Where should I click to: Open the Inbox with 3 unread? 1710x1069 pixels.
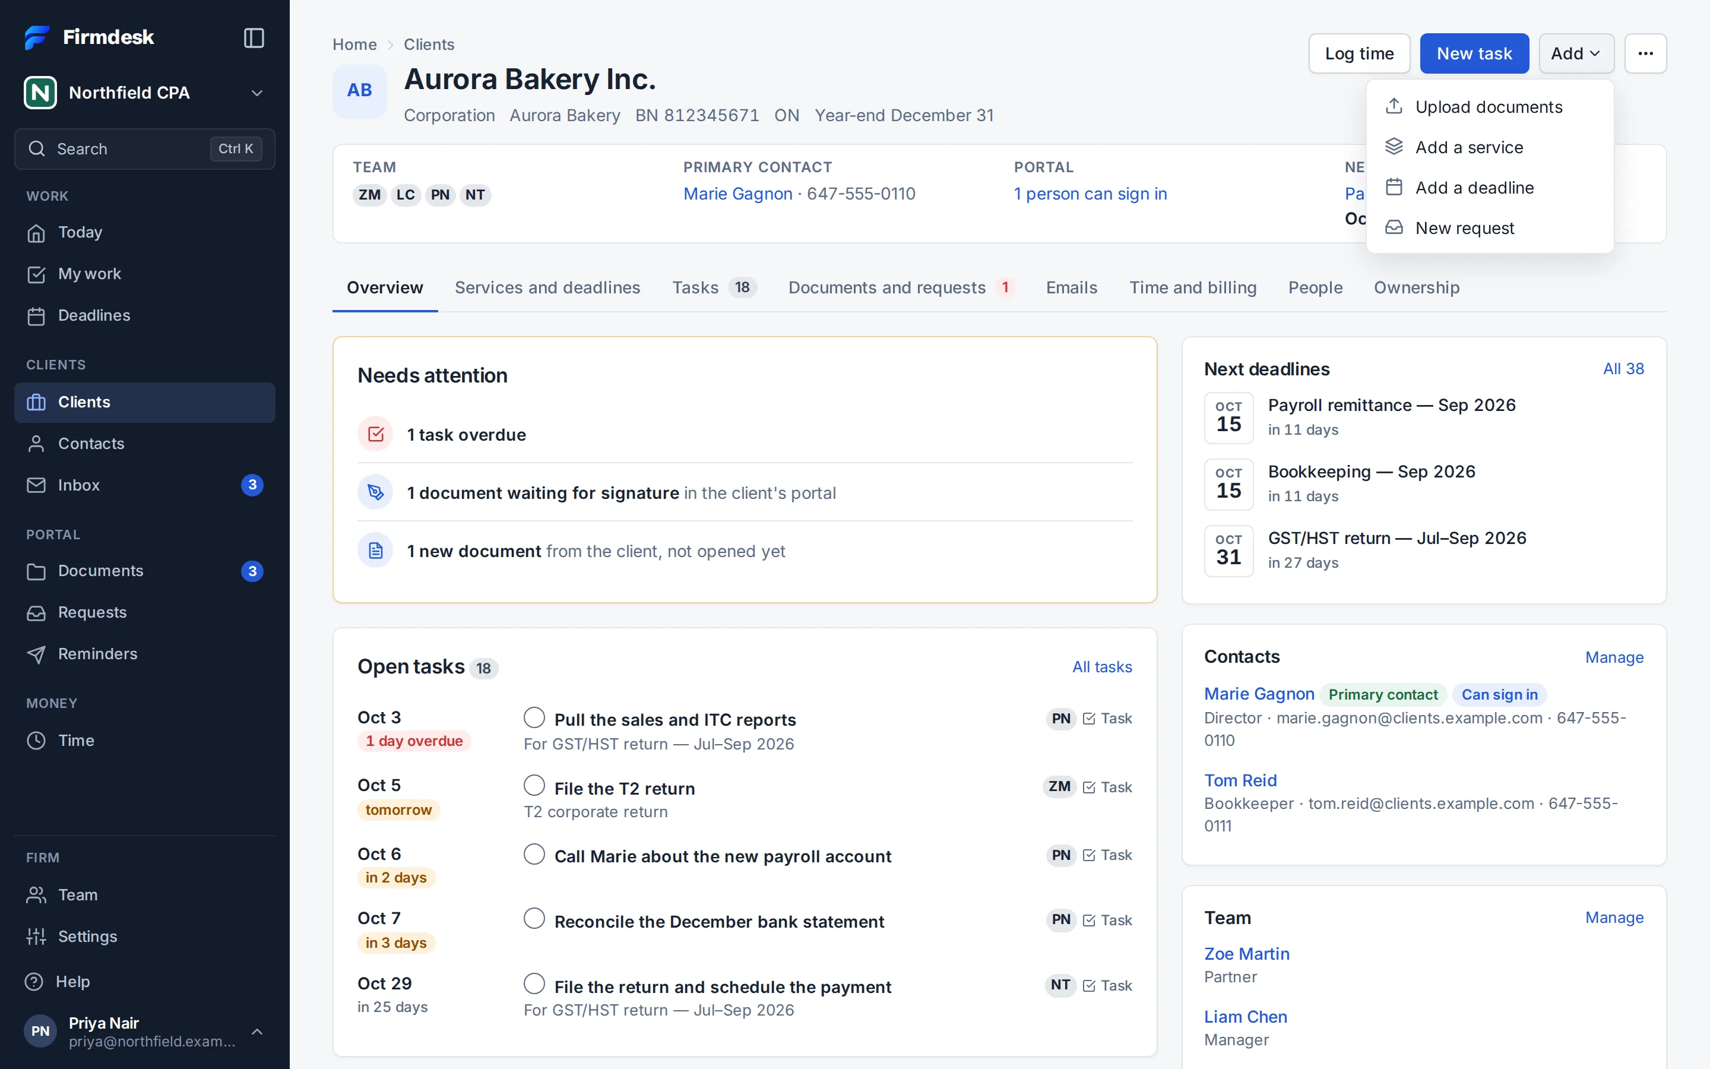tap(144, 485)
